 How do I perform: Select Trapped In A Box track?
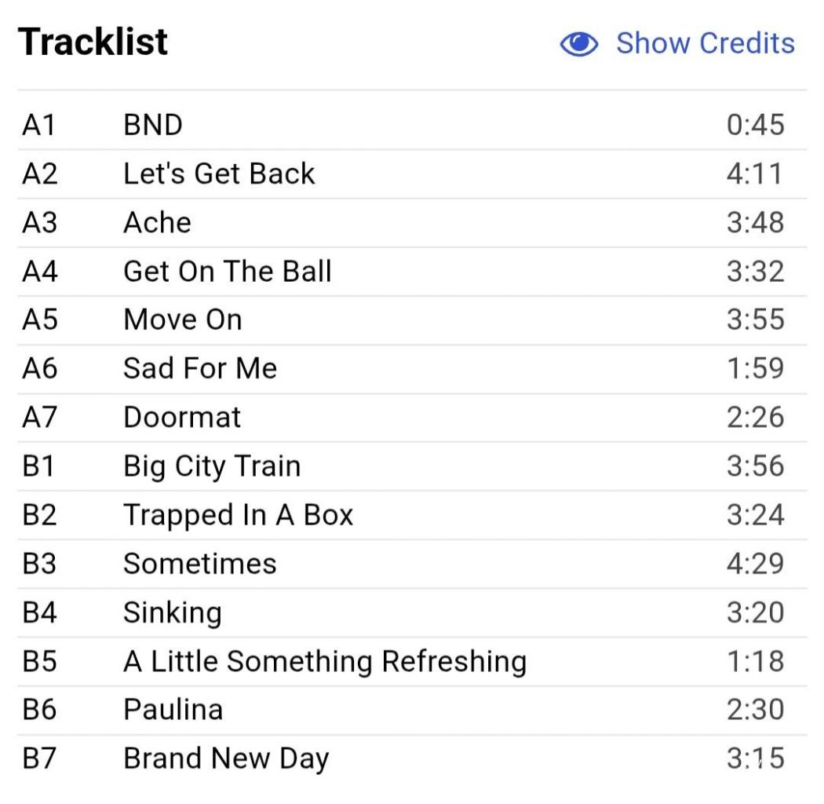pyautogui.click(x=239, y=514)
